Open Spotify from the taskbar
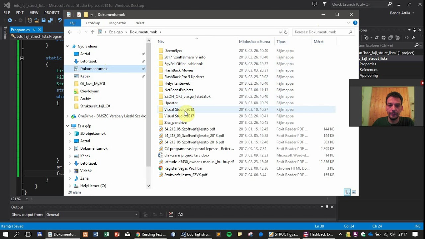The width and height of the screenshot is (425, 239). click(x=229, y=234)
